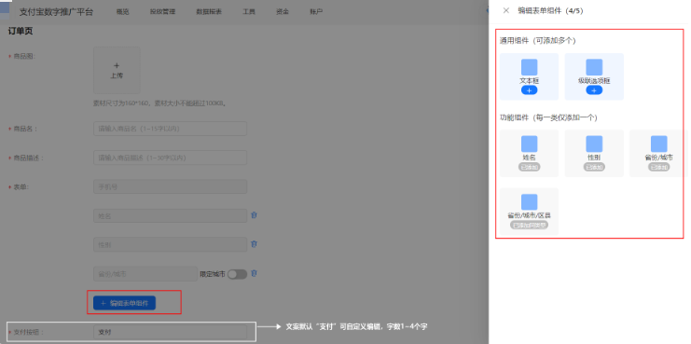Click the 省份/城市 component icon
The width and height of the screenshot is (691, 344).
tap(659, 144)
